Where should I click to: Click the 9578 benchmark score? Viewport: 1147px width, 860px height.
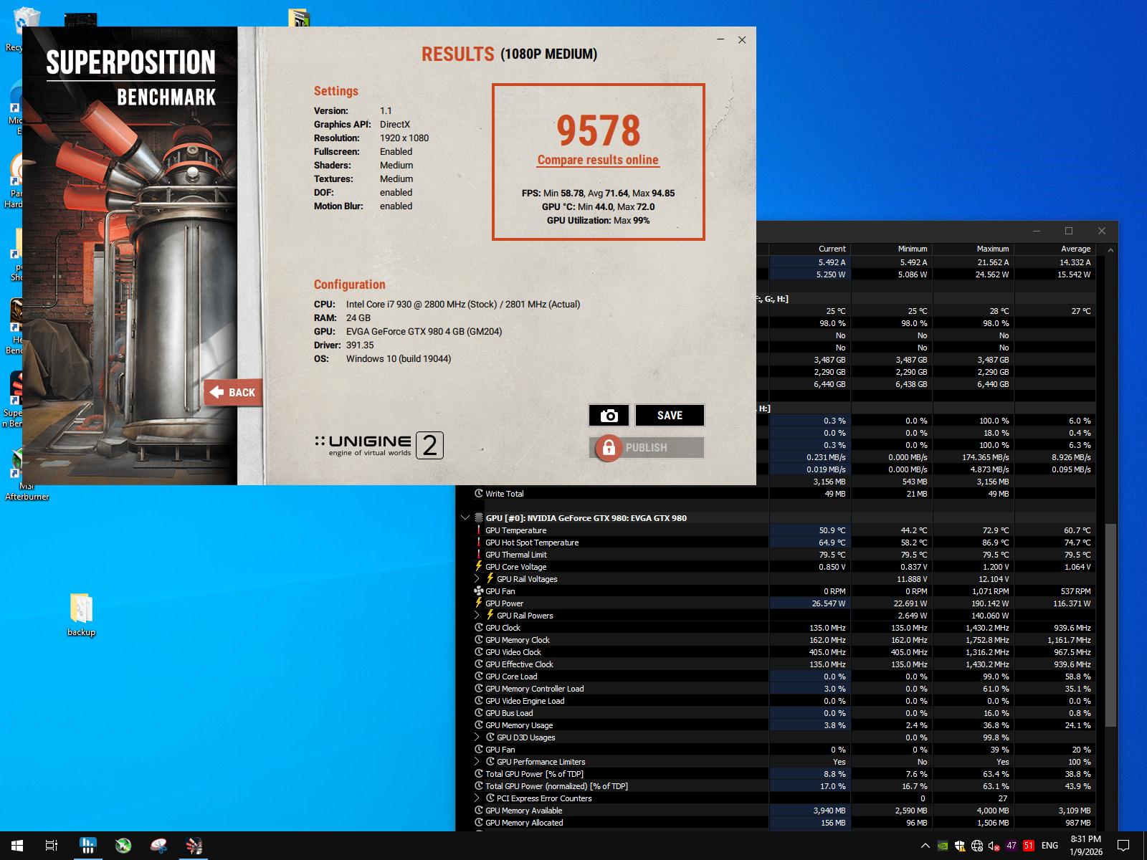point(598,130)
